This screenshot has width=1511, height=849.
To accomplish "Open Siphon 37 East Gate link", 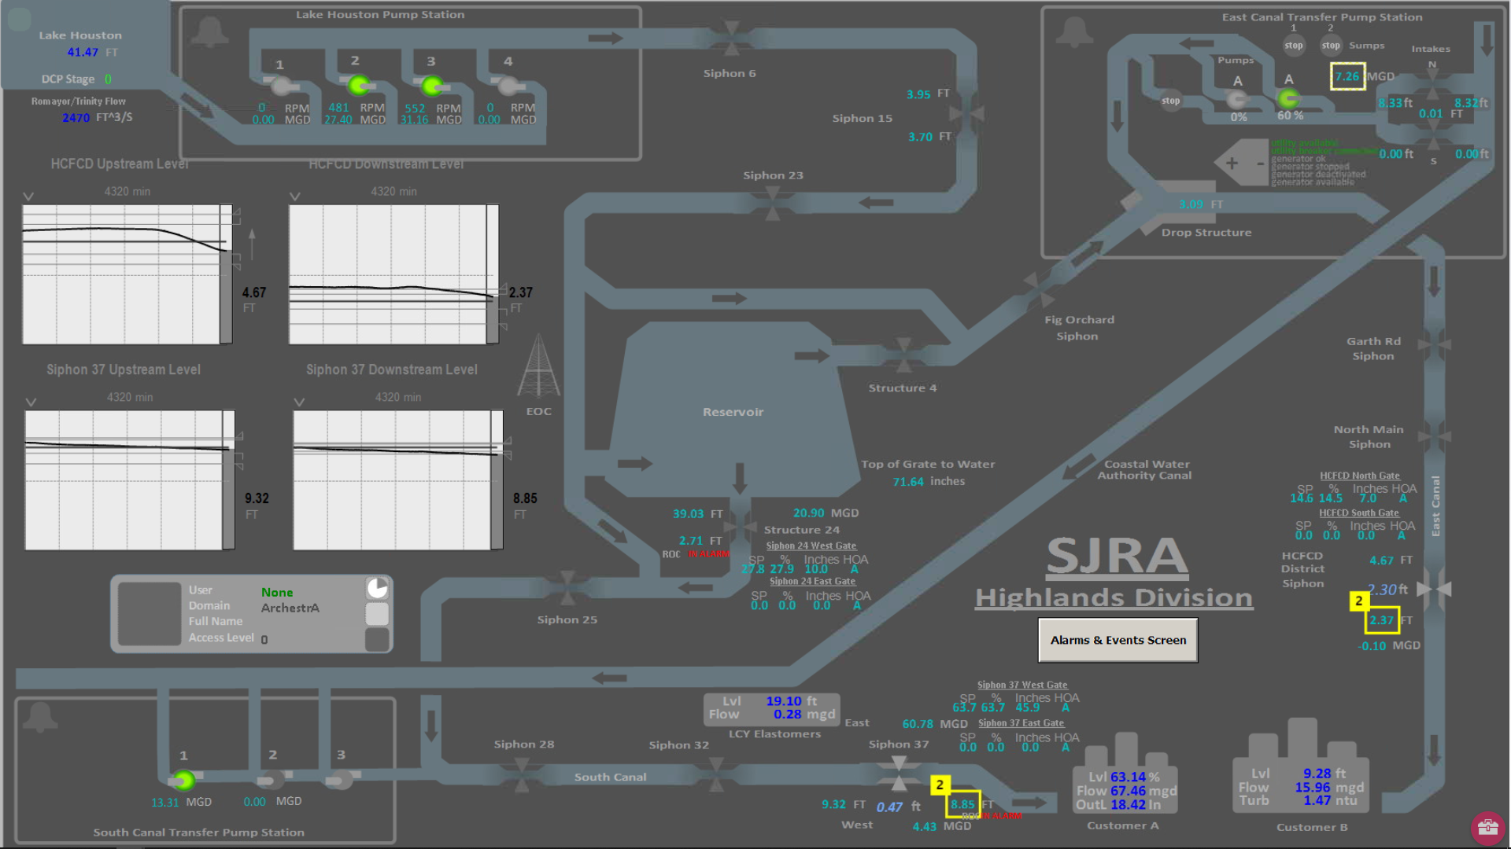I will (x=1021, y=723).
